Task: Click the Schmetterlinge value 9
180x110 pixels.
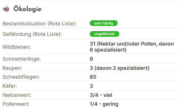Action: pos(91,59)
